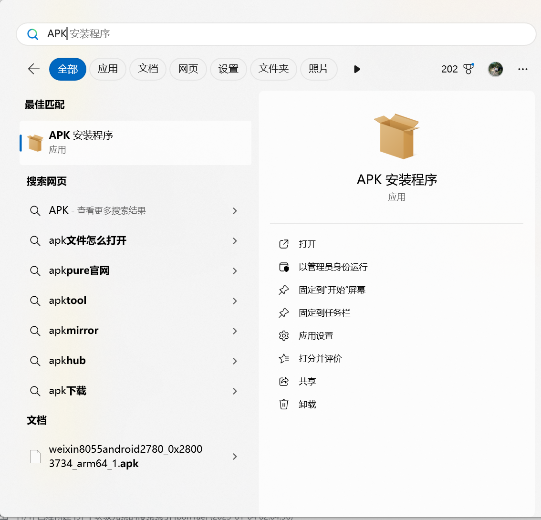The height and width of the screenshot is (520, 541).
Task: Expand arrow for apk下载 suggestion
Action: (235, 391)
